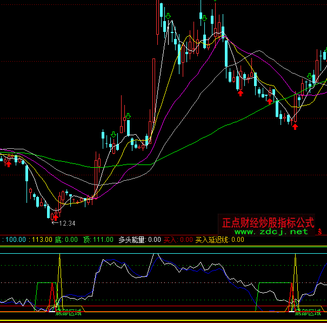Screen dimensions: 327x323
Task: Click the 113.00 value in indicator header
Action: [x=42, y=239]
